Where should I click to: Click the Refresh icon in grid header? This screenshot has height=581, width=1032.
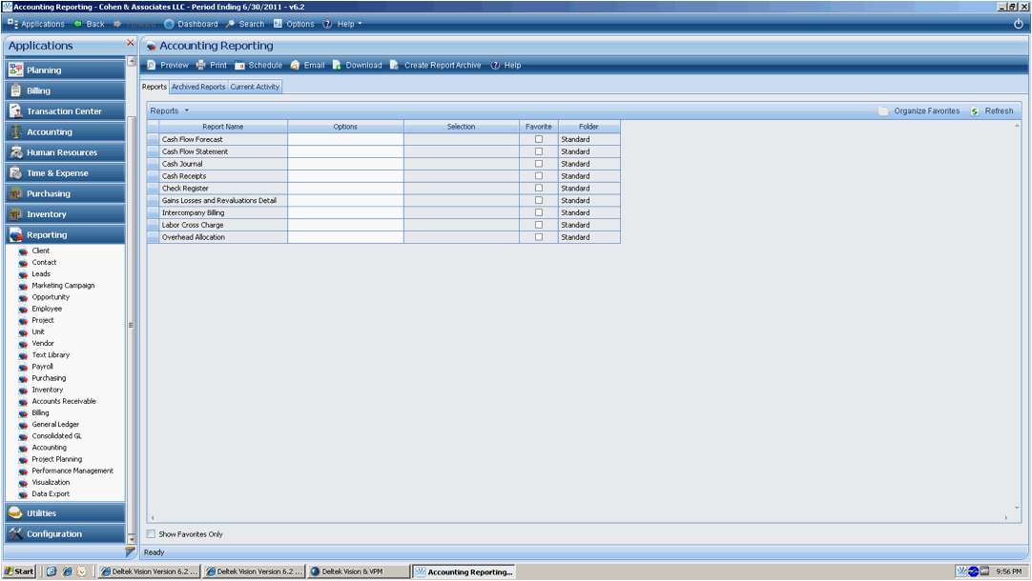click(975, 111)
